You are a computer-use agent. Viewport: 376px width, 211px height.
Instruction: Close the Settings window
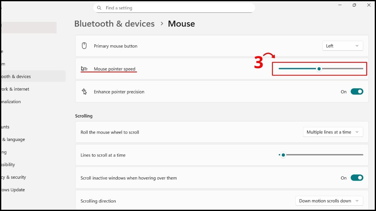coord(369,5)
